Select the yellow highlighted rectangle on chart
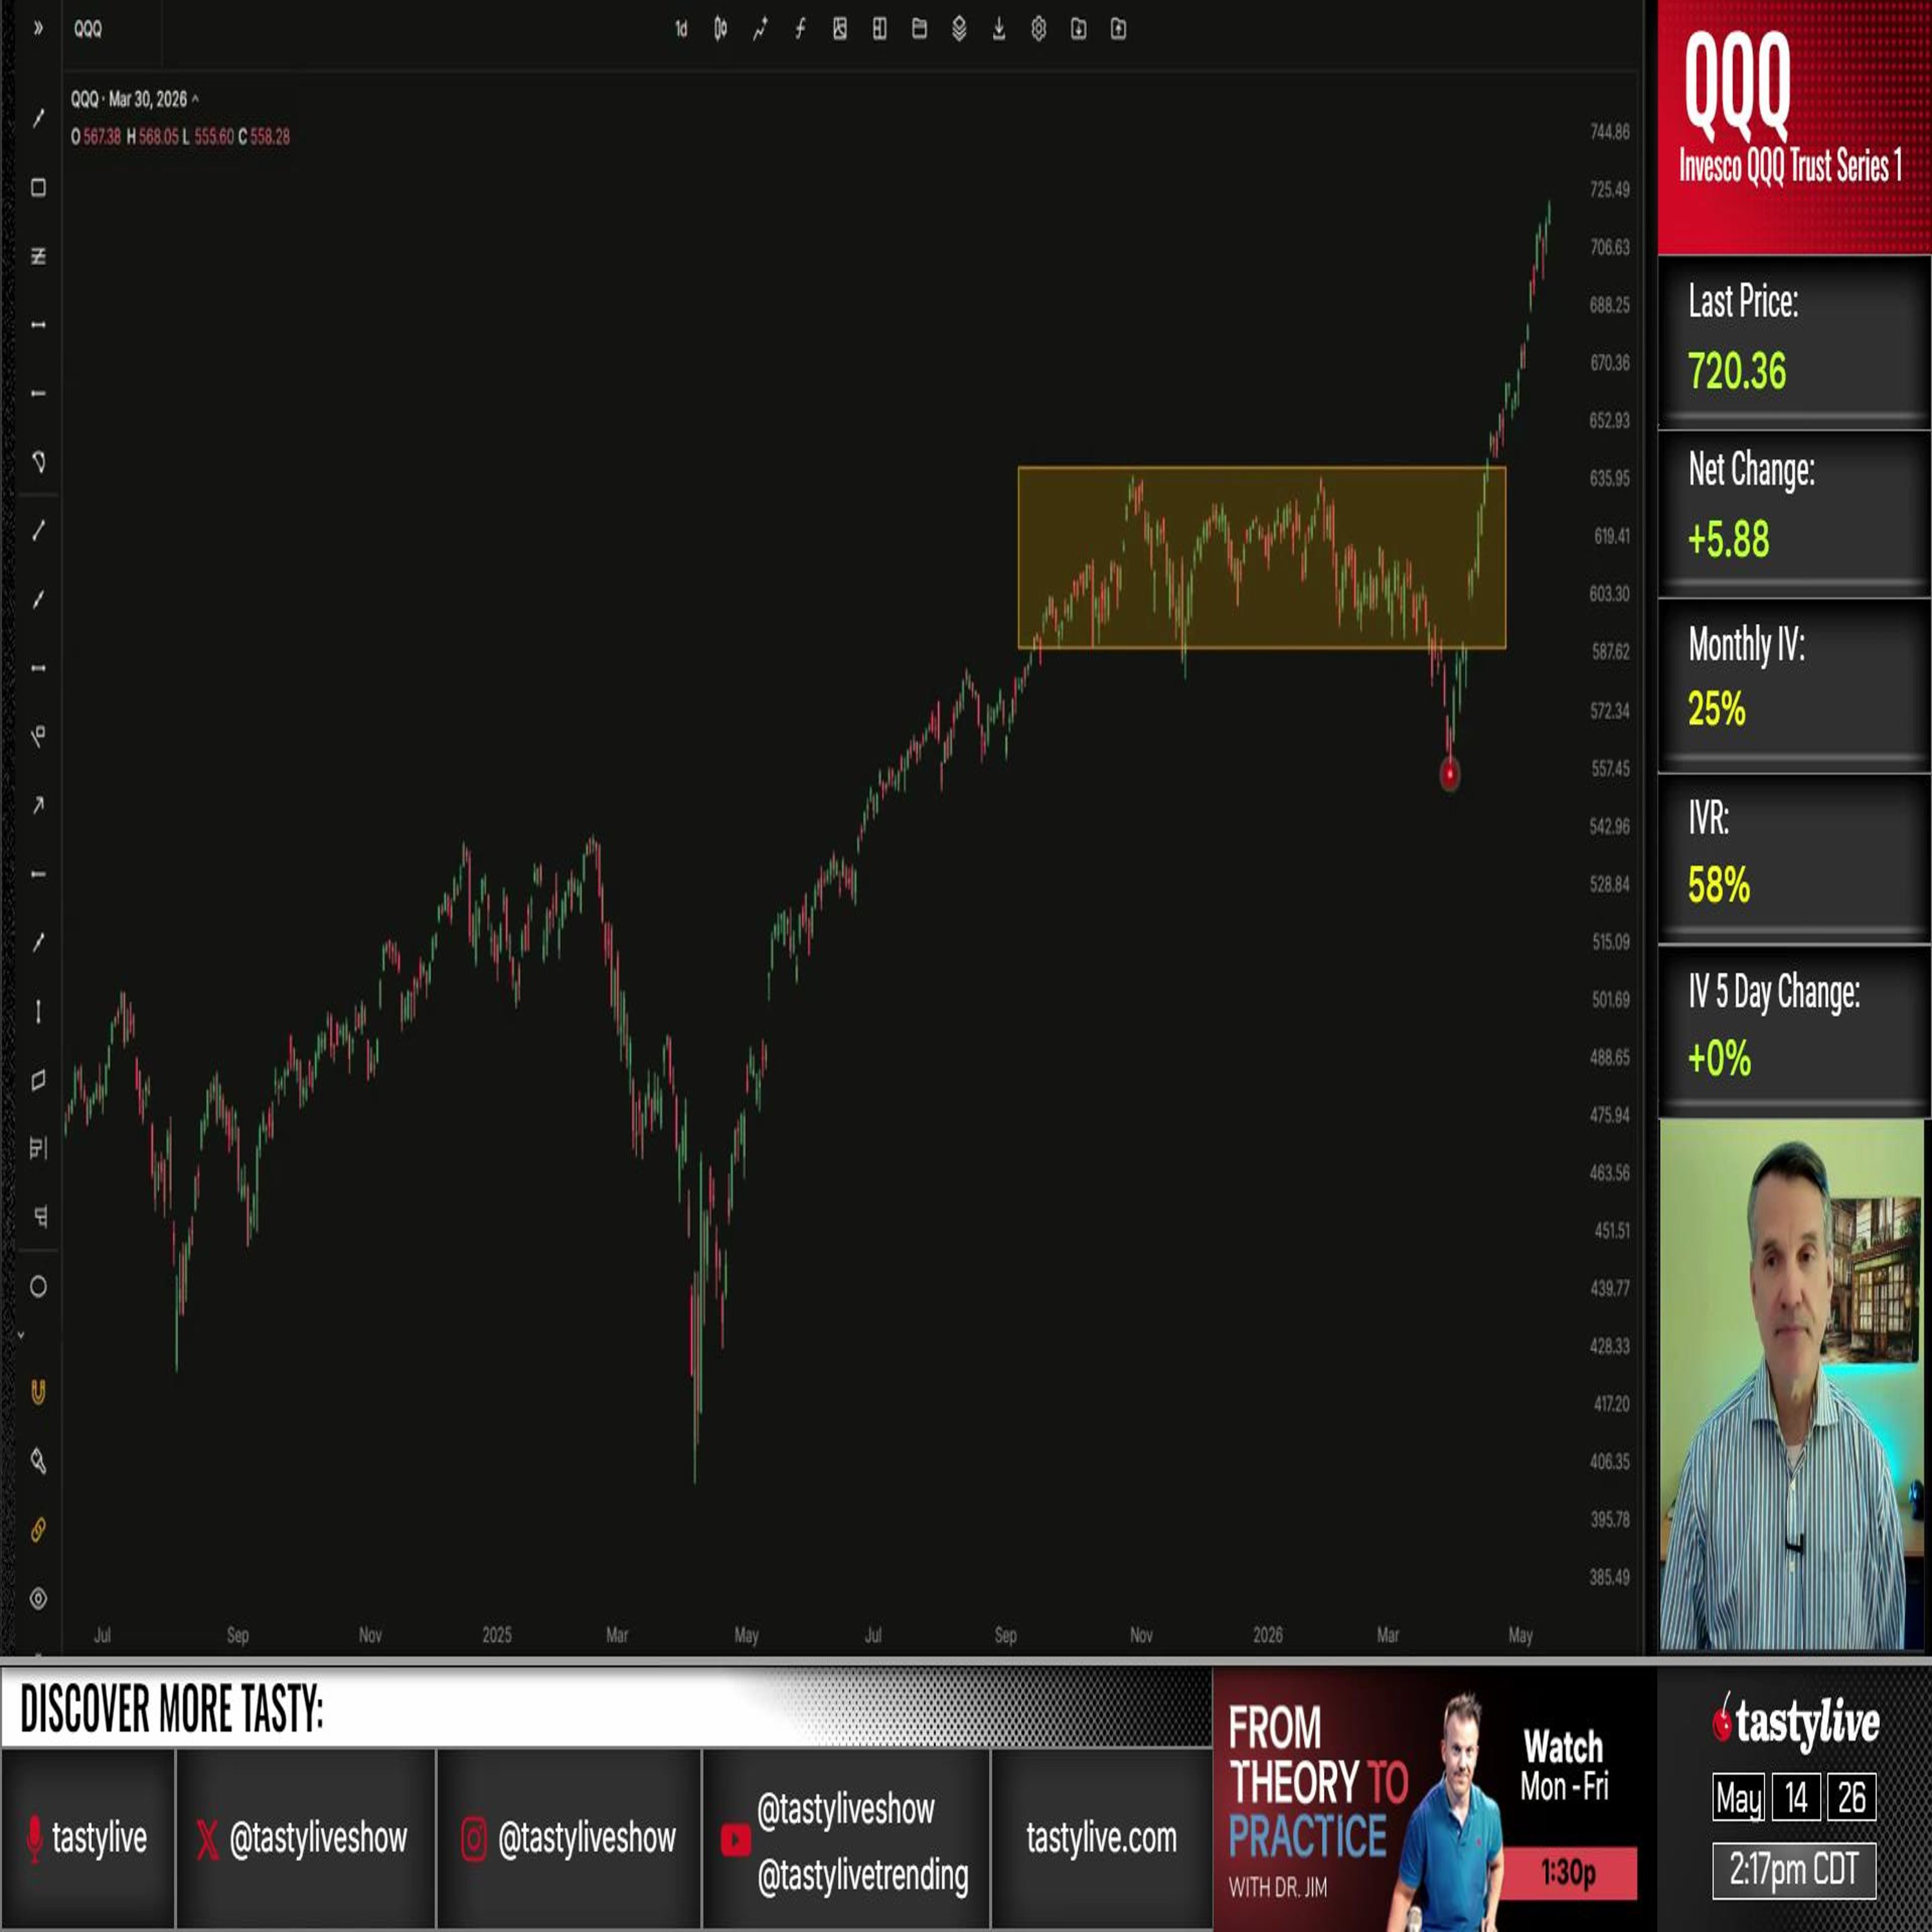 pyautogui.click(x=1261, y=557)
